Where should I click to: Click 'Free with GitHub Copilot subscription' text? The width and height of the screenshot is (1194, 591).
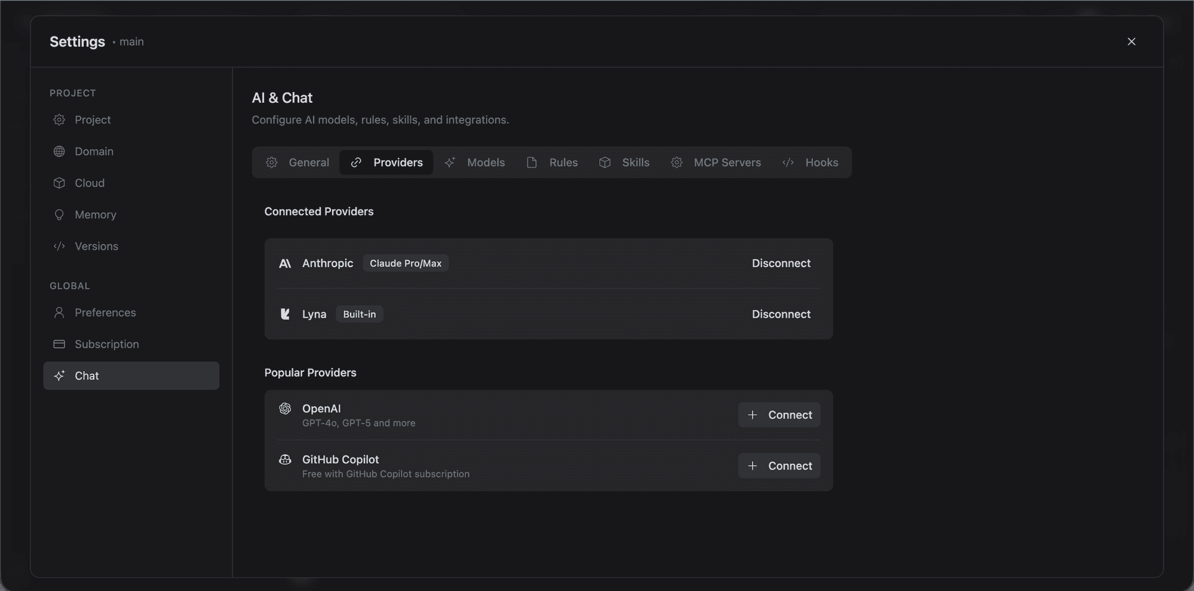[386, 474]
